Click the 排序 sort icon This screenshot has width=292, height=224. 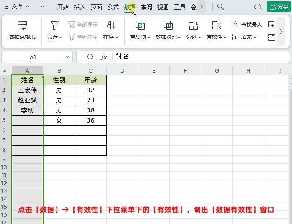110,25
